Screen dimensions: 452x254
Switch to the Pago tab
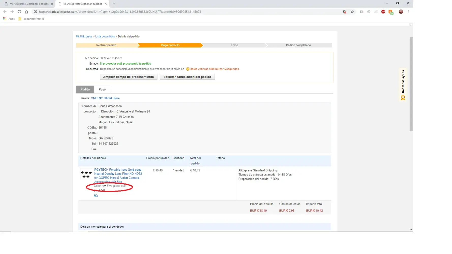pos(102,89)
